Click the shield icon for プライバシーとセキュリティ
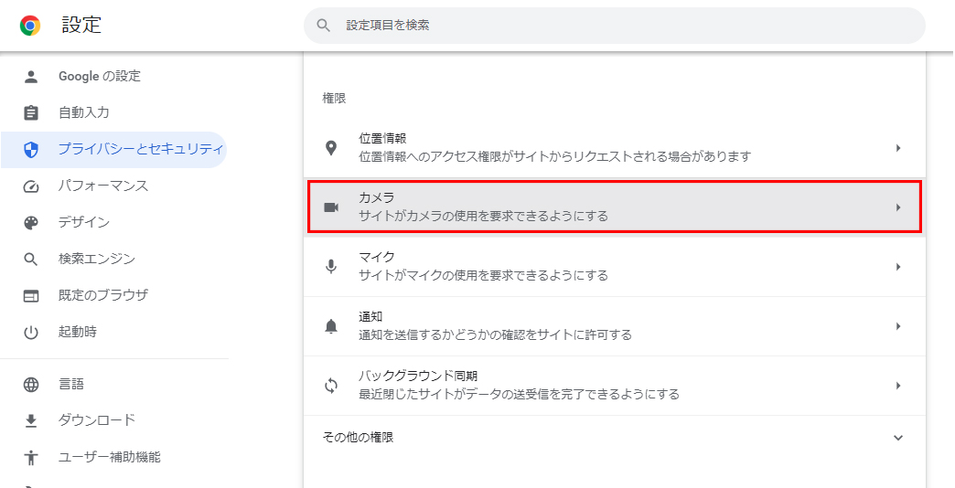Image resolution: width=955 pixels, height=488 pixels. [30, 149]
